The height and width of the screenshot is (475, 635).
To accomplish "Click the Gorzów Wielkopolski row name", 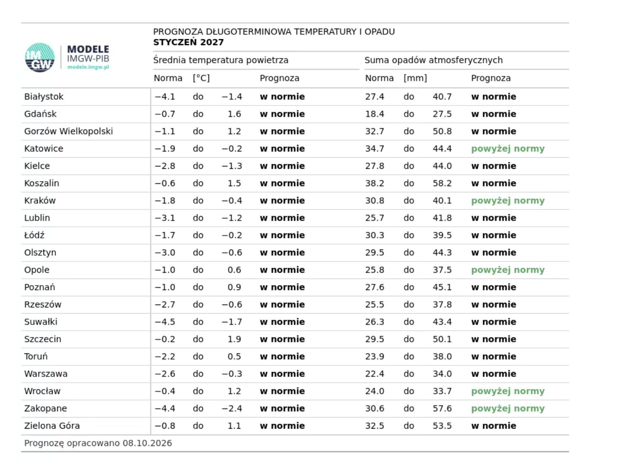I will pyautogui.click(x=68, y=132).
